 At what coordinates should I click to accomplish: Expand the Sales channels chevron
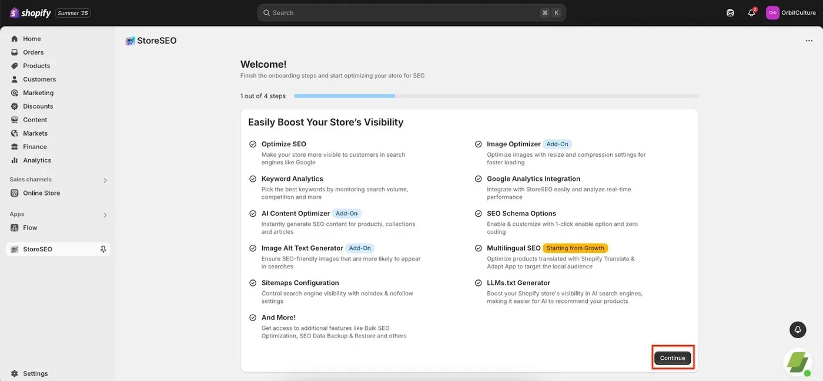(x=105, y=180)
